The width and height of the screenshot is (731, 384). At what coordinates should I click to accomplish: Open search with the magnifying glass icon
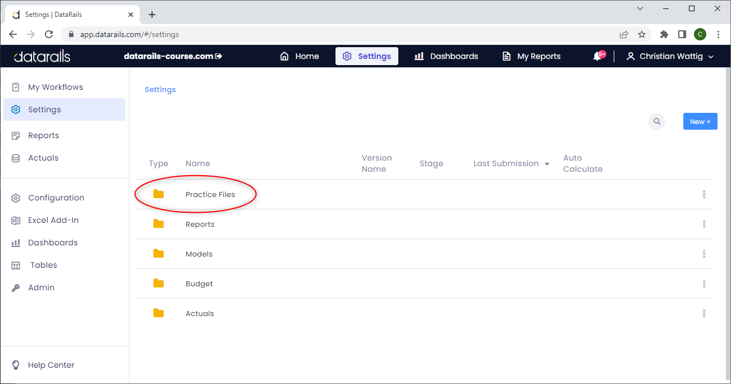(x=656, y=121)
